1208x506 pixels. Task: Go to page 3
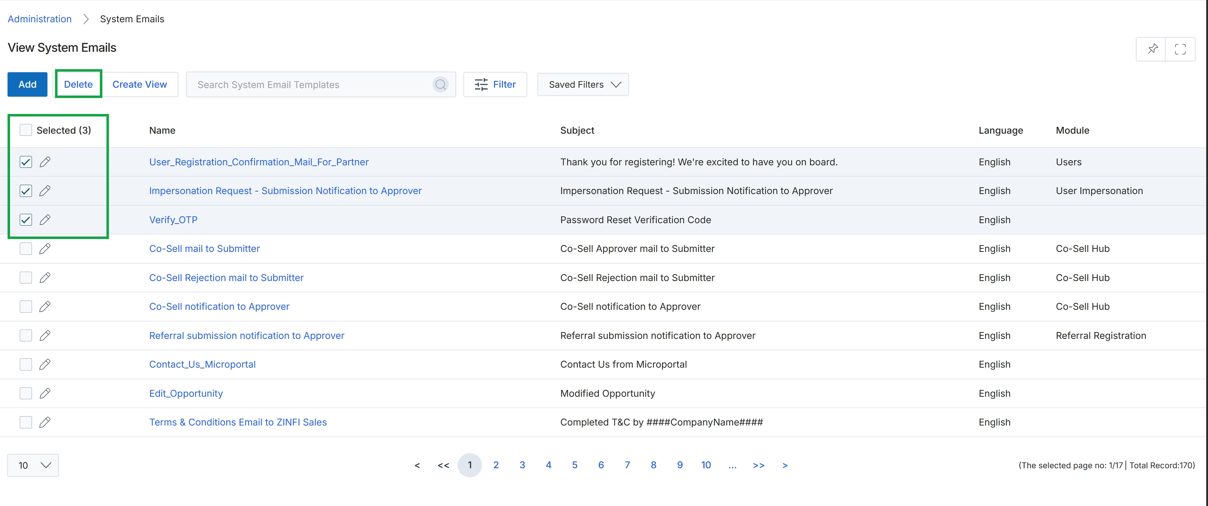click(x=522, y=465)
